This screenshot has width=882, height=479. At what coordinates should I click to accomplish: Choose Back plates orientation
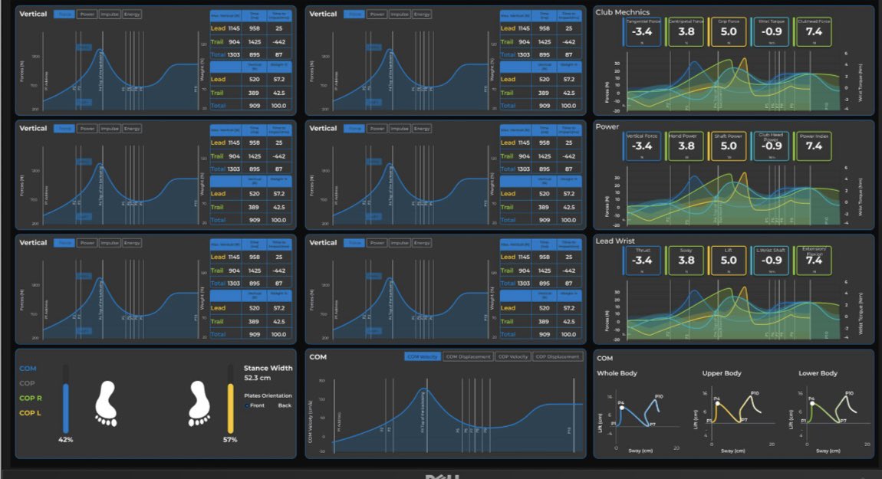click(284, 405)
